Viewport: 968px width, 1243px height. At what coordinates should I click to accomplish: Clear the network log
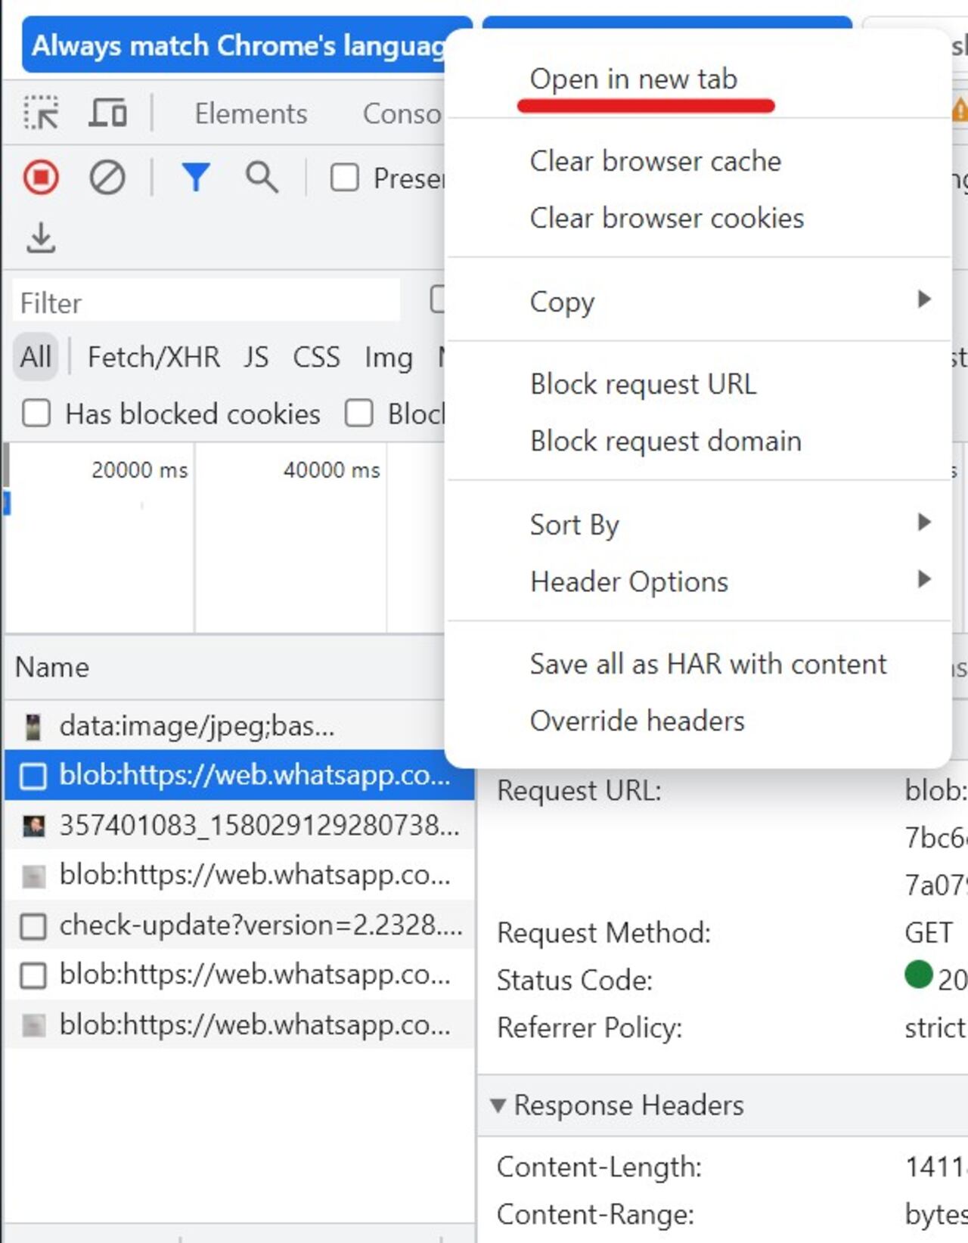coord(107,178)
